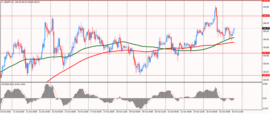The height and width of the screenshot is (114, 270).
Task: Click the 24 Oct 12:00 time label
Action: pos(199,112)
